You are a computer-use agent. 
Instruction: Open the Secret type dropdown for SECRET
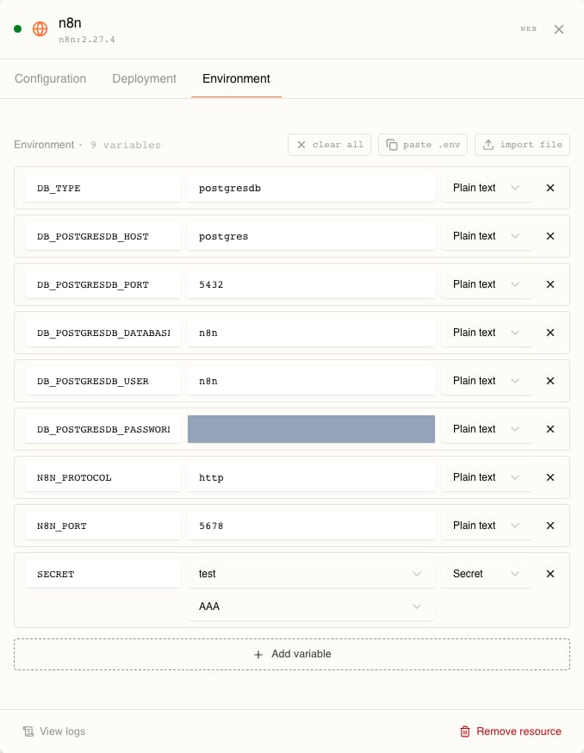[x=487, y=574]
